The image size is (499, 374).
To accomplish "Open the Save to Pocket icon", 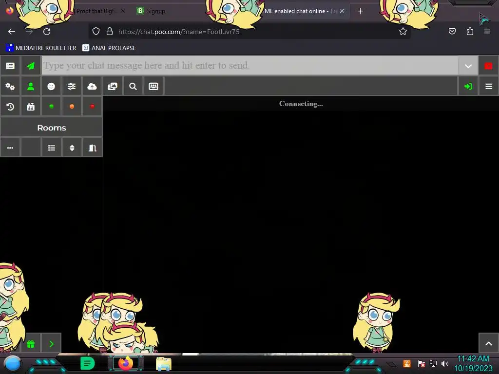I will (452, 32).
